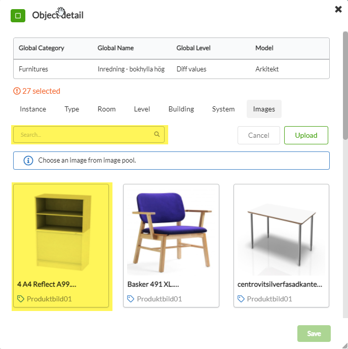Viewport: 348px width, 349px height.
Task: Click the info icon in image pool notice
Action: [x=28, y=160]
